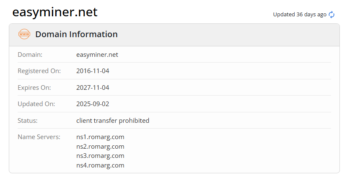Click the easyminer.net page title
This screenshot has height=175, width=342.
(55, 12)
